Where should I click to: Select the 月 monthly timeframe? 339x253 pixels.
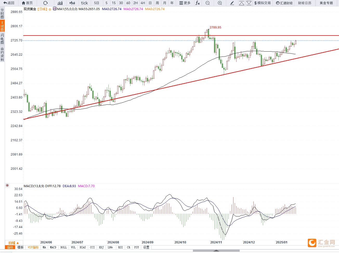[x=165, y=3]
